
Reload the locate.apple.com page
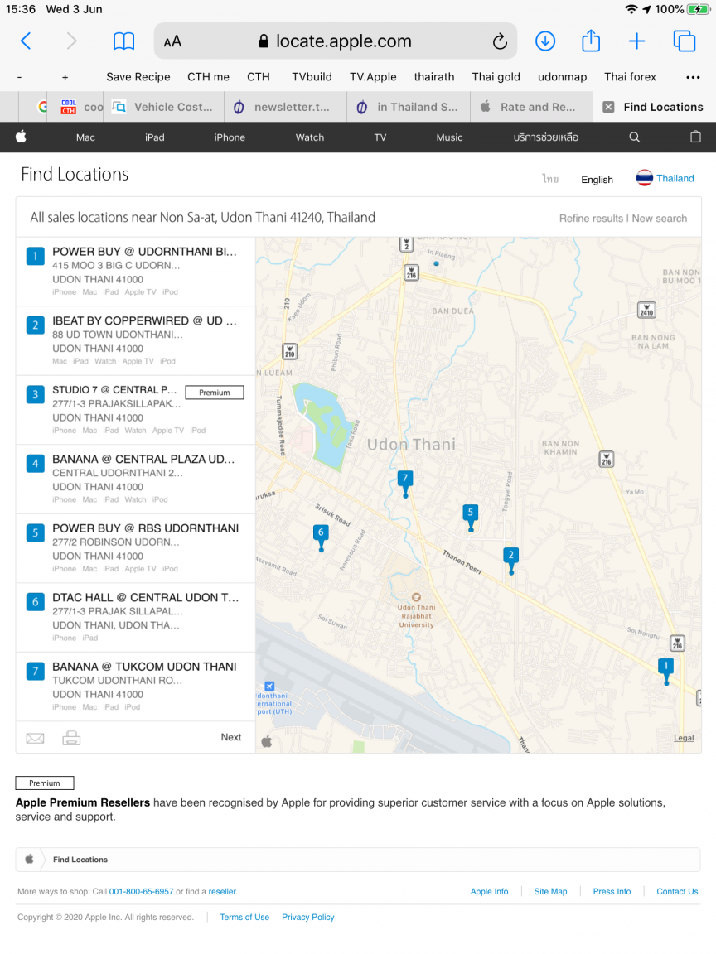pyautogui.click(x=499, y=41)
